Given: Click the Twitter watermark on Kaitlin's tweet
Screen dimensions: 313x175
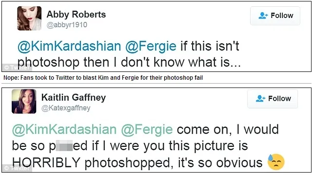Looking at the screenshot, I should [x=17, y=168].
